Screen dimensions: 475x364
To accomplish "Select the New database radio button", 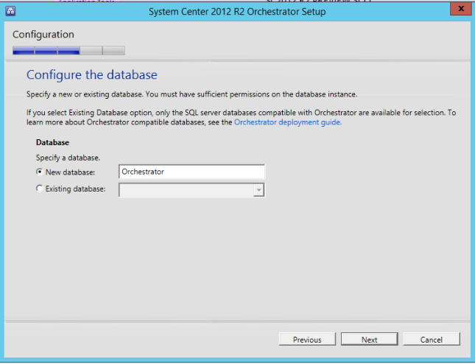I will pyautogui.click(x=40, y=172).
